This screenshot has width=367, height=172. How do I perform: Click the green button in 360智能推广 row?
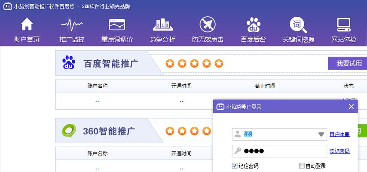pos(362,131)
